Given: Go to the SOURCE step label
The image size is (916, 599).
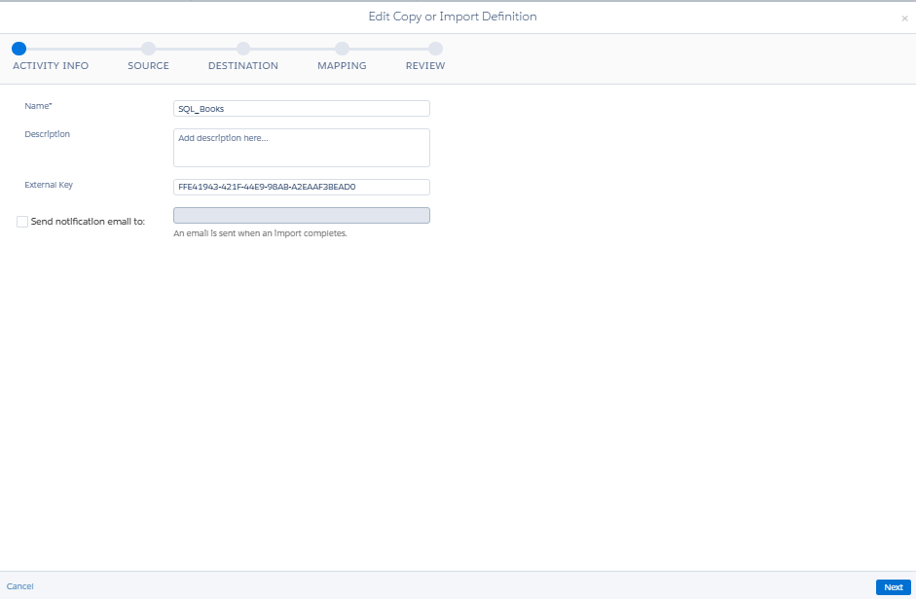Looking at the screenshot, I should click(x=148, y=66).
